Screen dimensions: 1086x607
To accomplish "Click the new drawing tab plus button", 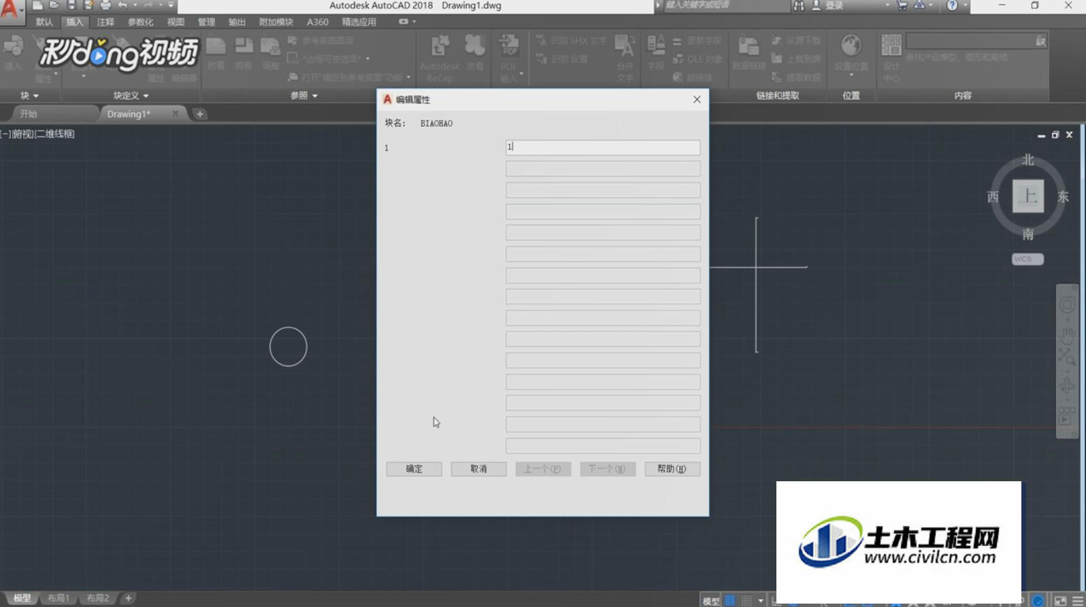I will 200,114.
